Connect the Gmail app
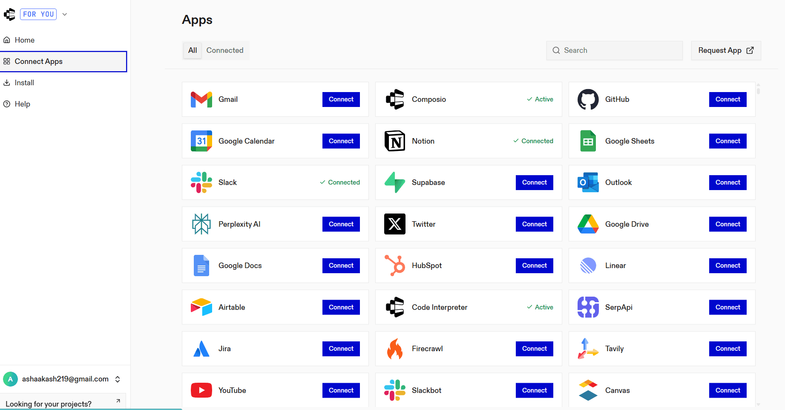 point(341,99)
